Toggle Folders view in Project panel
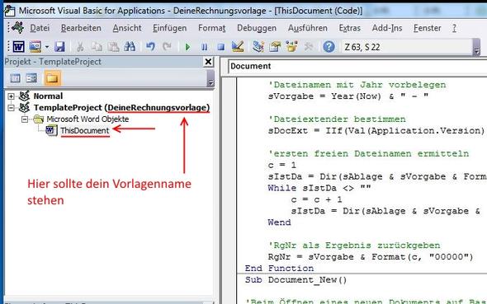This screenshot has height=304, width=487. tap(52, 78)
